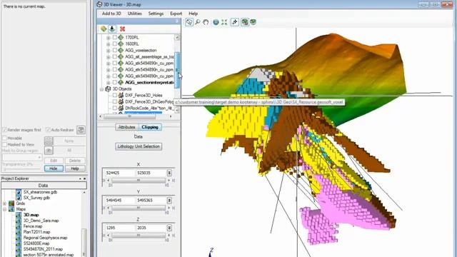Open the Export menu
This screenshot has height=257, width=457.
point(176,14)
